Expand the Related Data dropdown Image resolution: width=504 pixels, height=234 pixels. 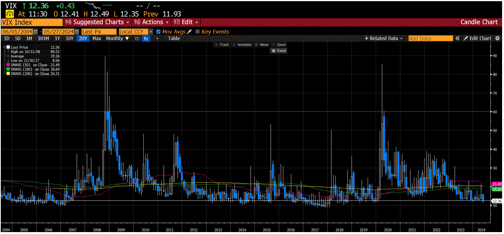383,38
